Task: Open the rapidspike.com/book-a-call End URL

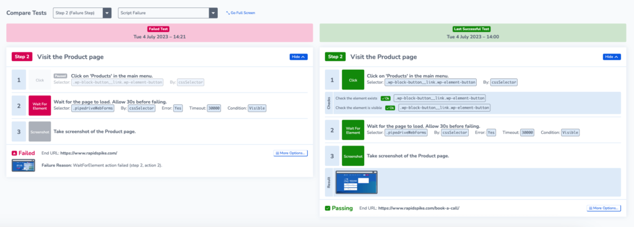Action: point(419,208)
